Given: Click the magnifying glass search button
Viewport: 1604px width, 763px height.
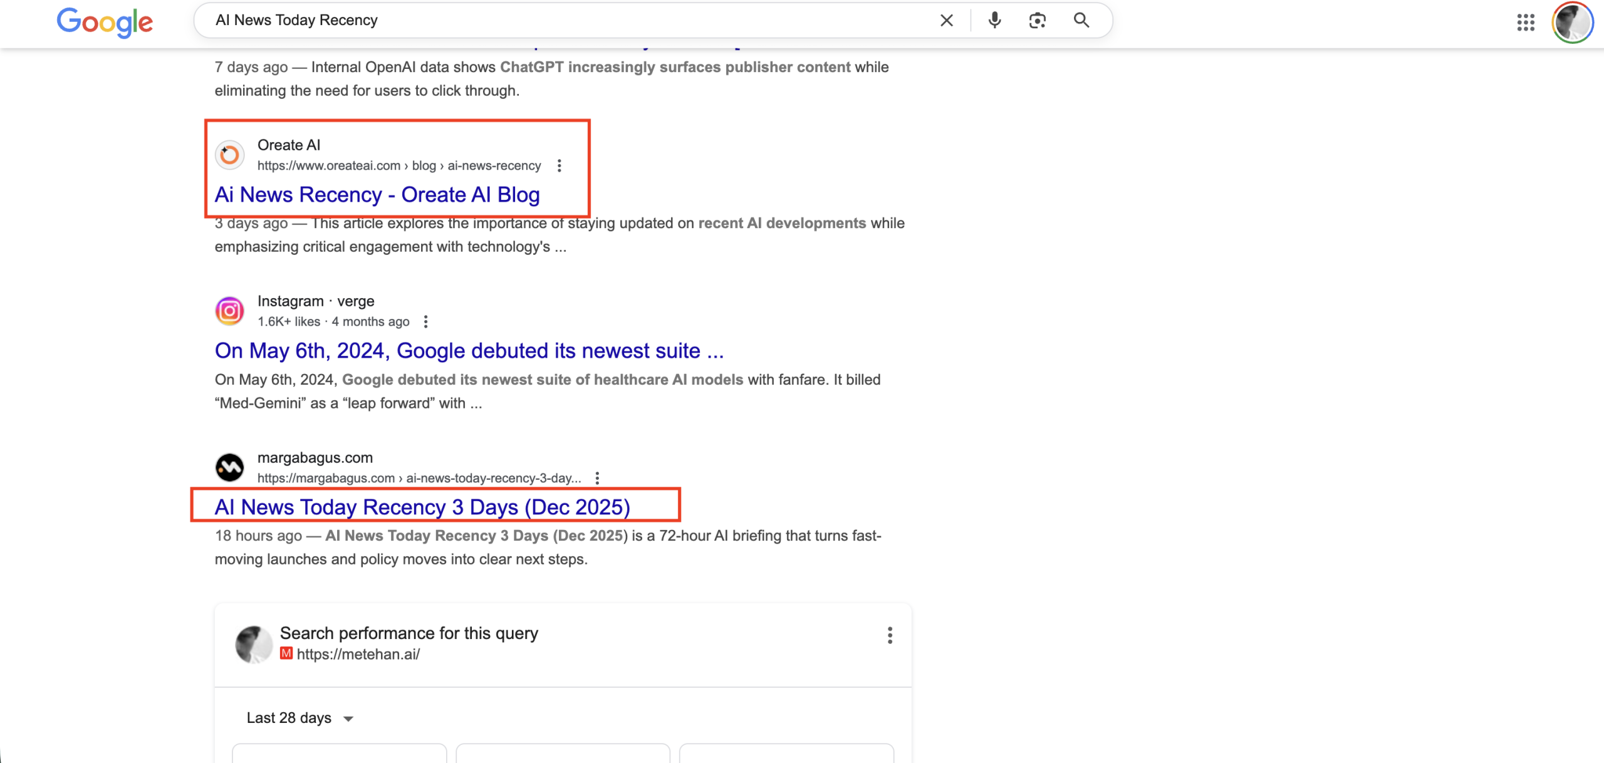Looking at the screenshot, I should (1081, 21).
